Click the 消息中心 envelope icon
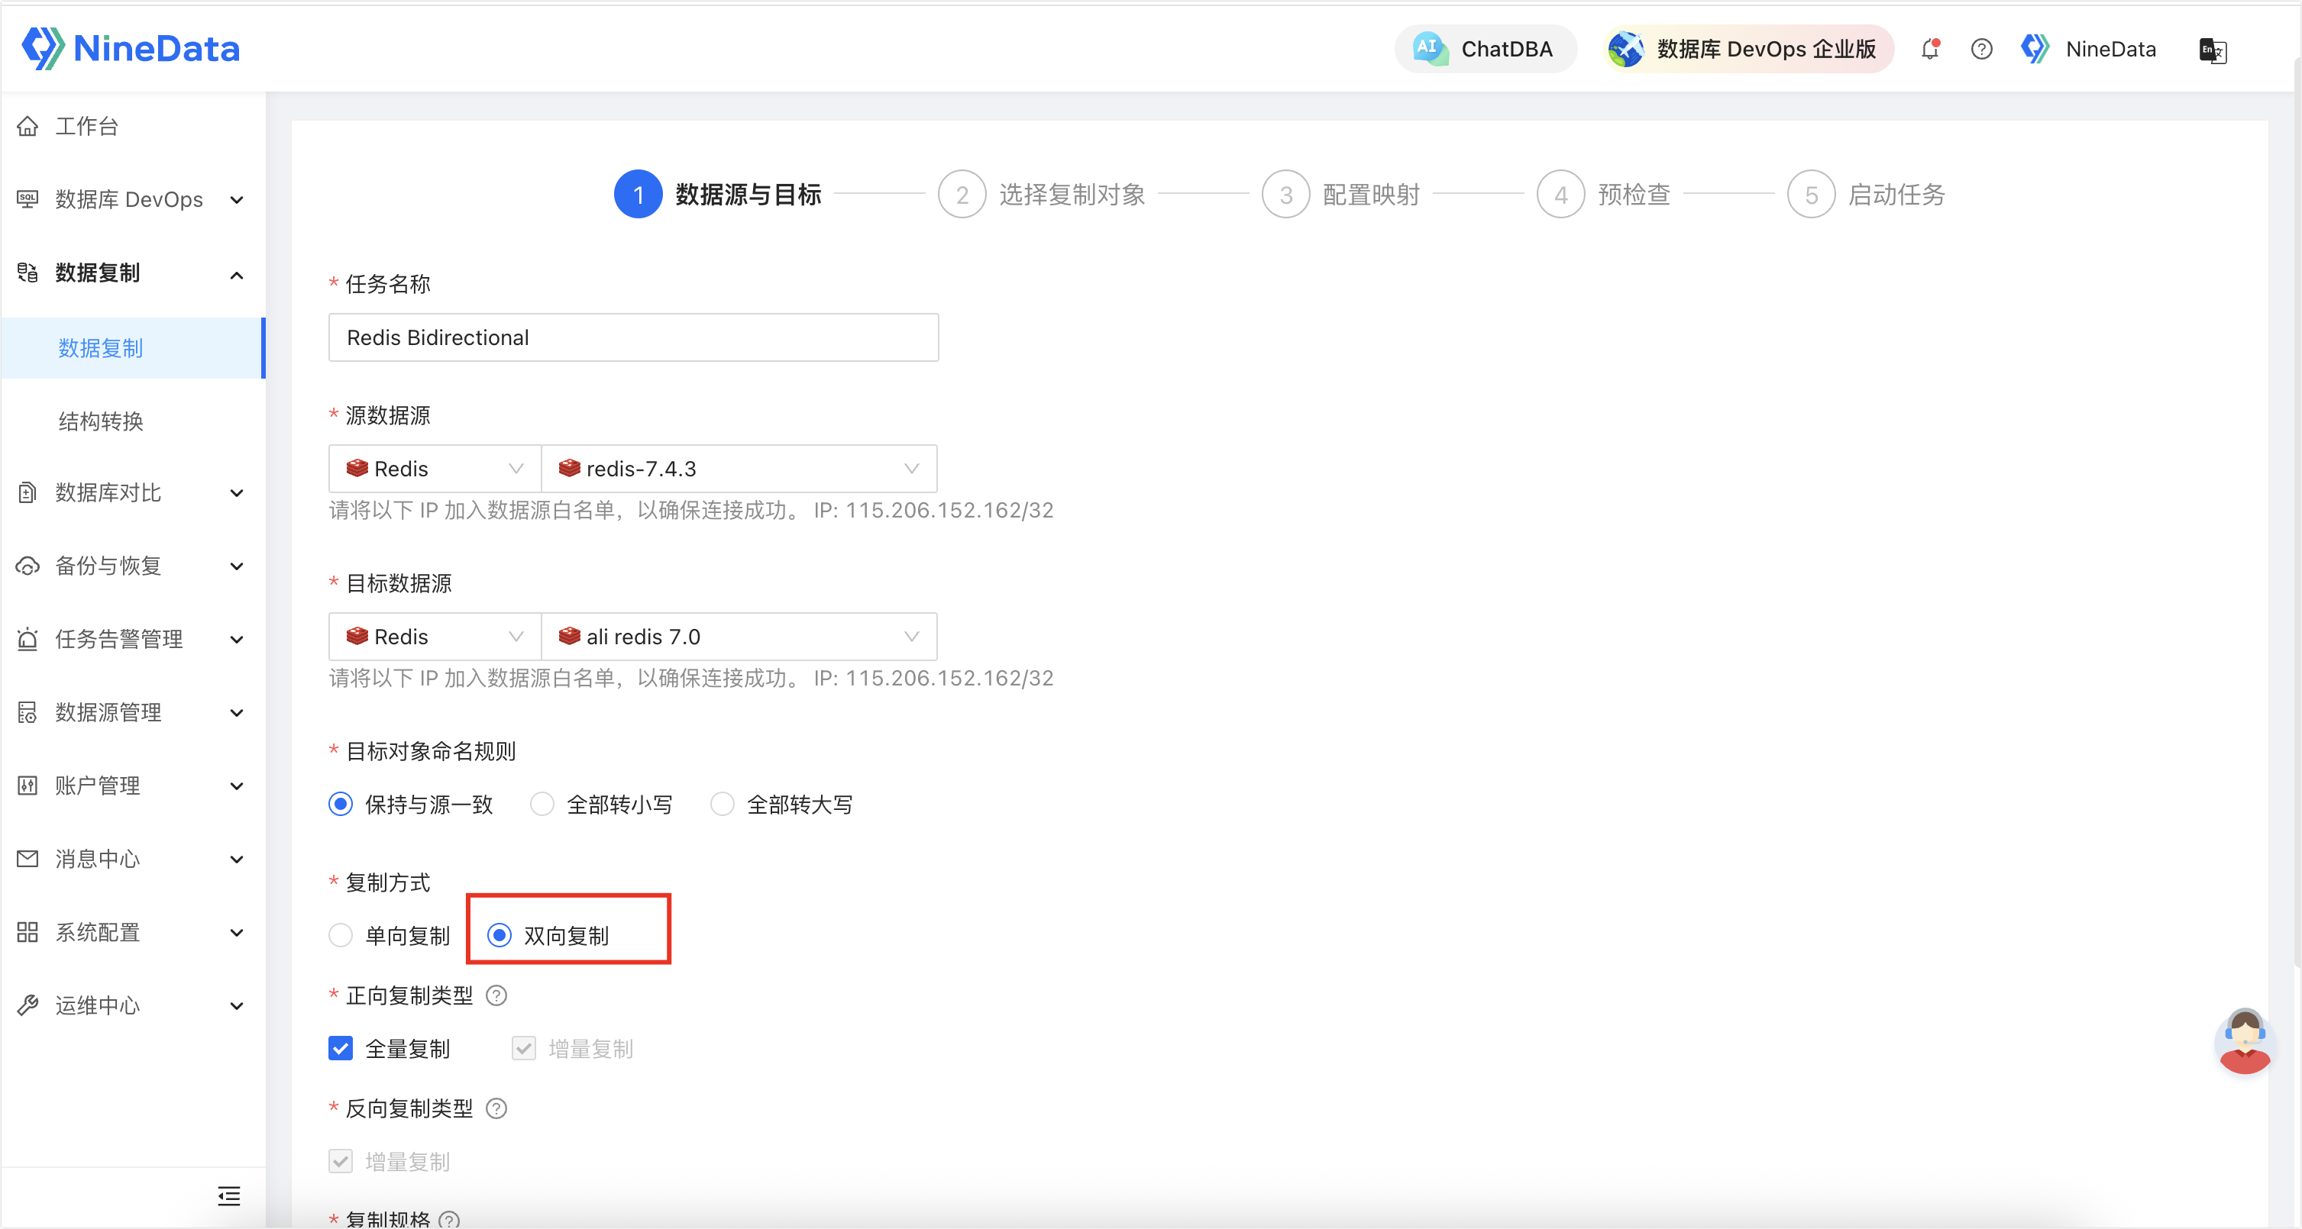 (27, 858)
